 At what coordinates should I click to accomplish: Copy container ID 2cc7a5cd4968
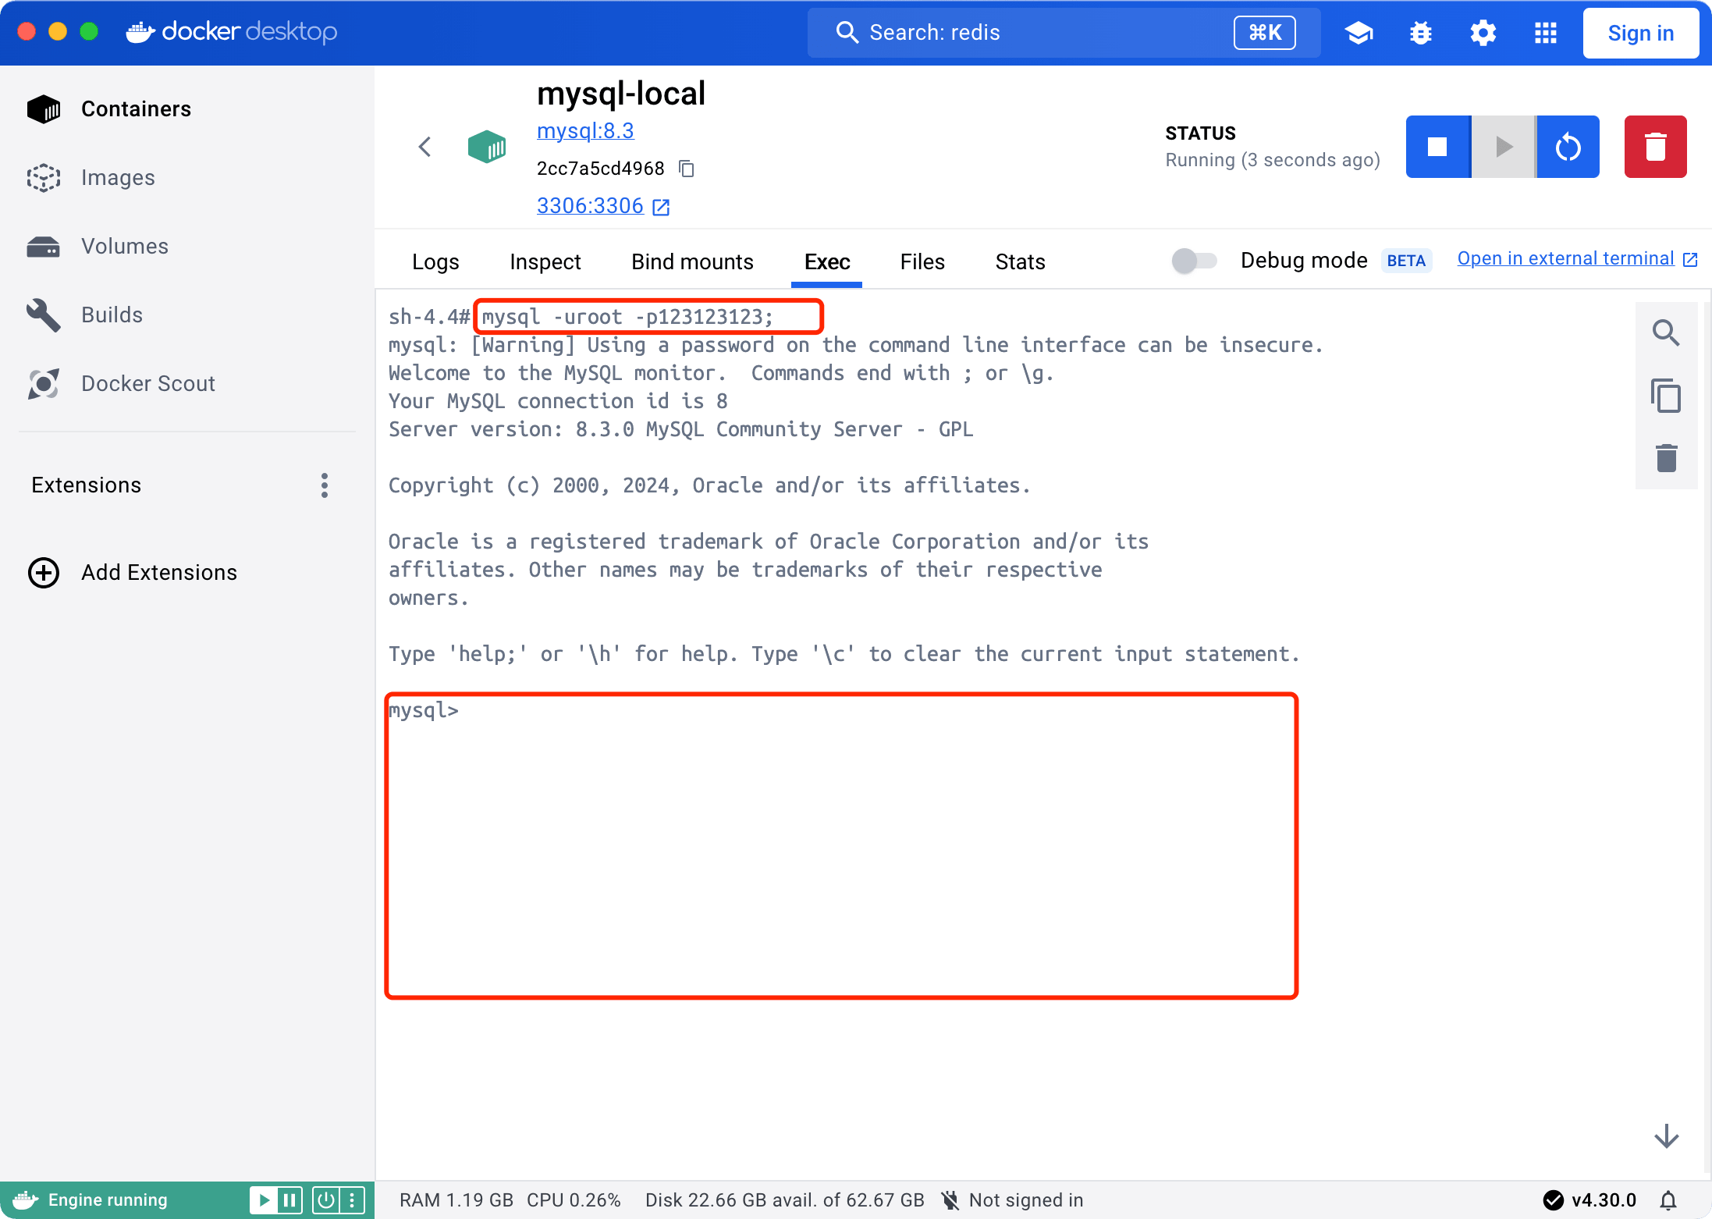pyautogui.click(x=687, y=169)
